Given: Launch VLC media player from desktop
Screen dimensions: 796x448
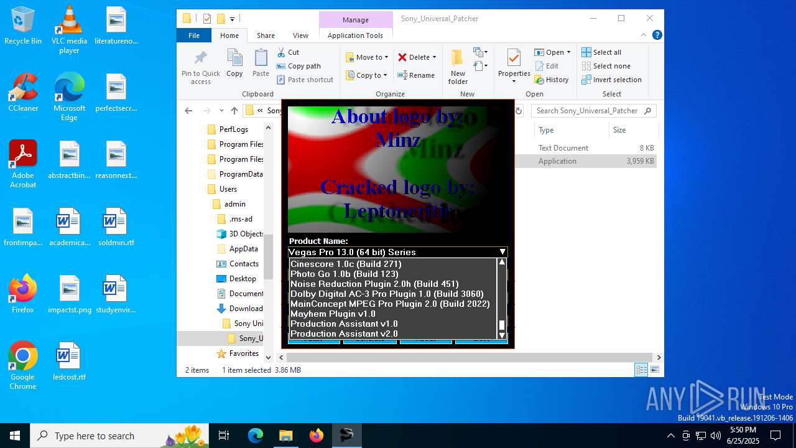Looking at the screenshot, I should click(x=69, y=30).
